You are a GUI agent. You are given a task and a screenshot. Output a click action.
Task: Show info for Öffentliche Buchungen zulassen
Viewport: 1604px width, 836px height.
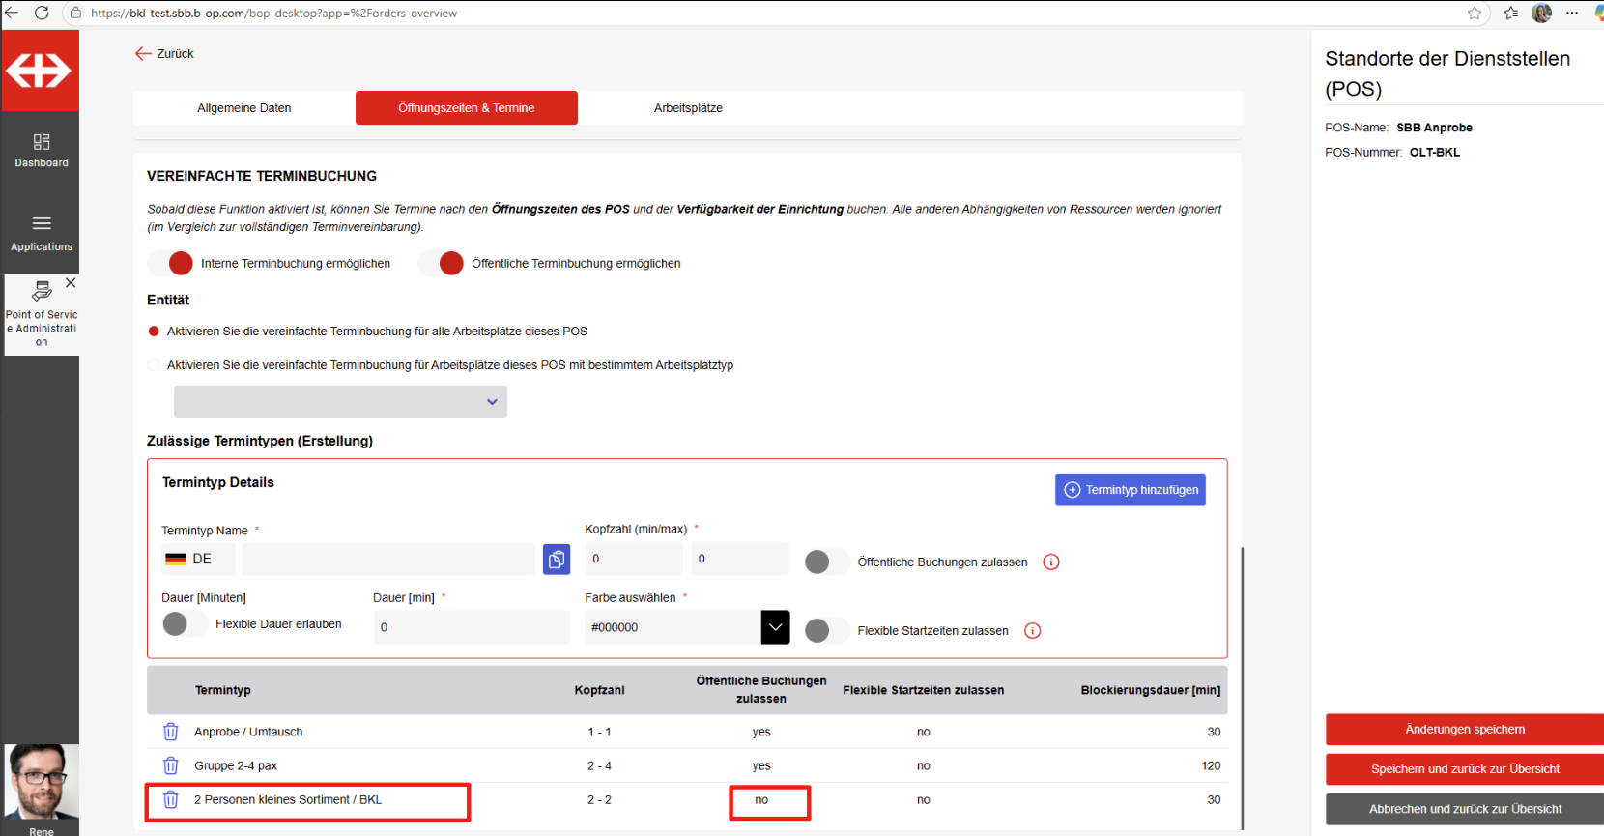click(x=1051, y=562)
